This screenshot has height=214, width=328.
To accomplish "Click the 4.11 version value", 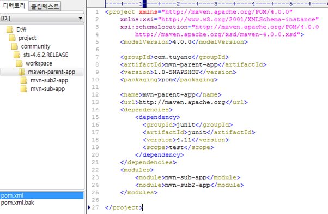I will pyautogui.click(x=184, y=140).
